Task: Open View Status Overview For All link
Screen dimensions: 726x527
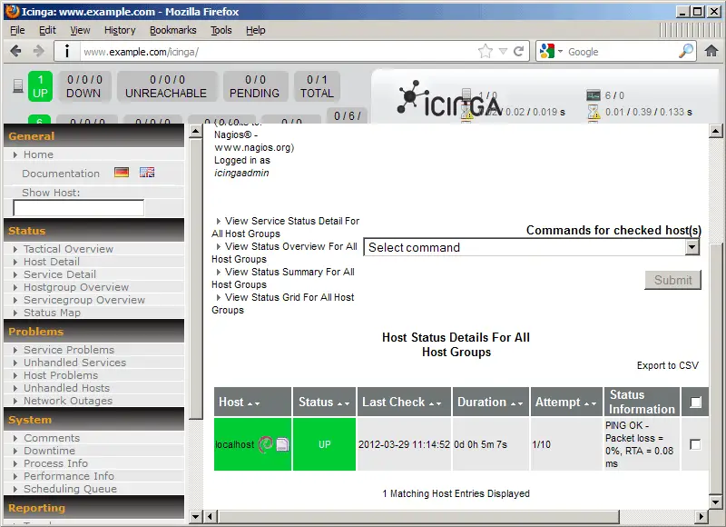Action: click(x=285, y=253)
